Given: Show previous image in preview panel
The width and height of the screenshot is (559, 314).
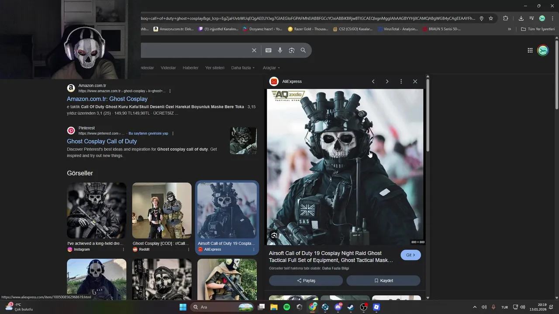Looking at the screenshot, I should tap(373, 82).
